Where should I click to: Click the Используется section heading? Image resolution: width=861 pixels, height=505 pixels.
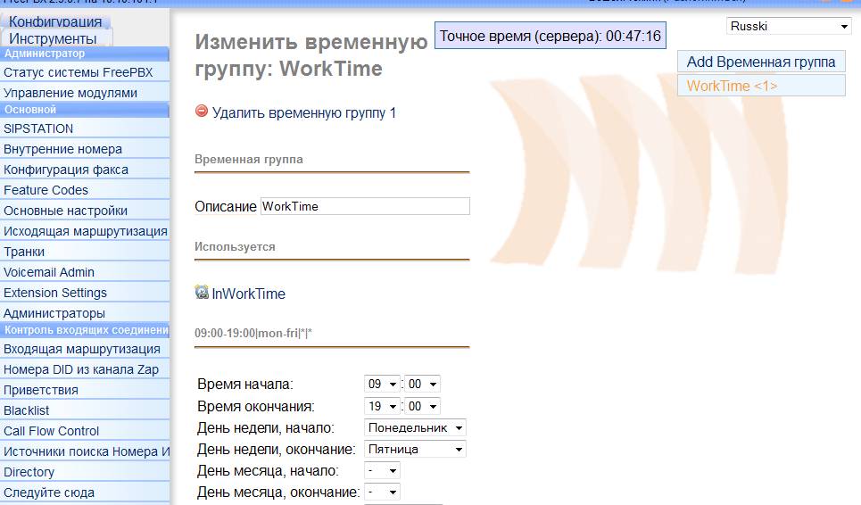(x=235, y=247)
